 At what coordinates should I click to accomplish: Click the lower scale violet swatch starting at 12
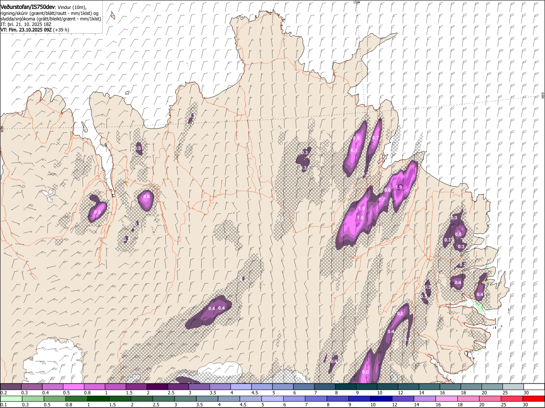pyautogui.click(x=402, y=399)
